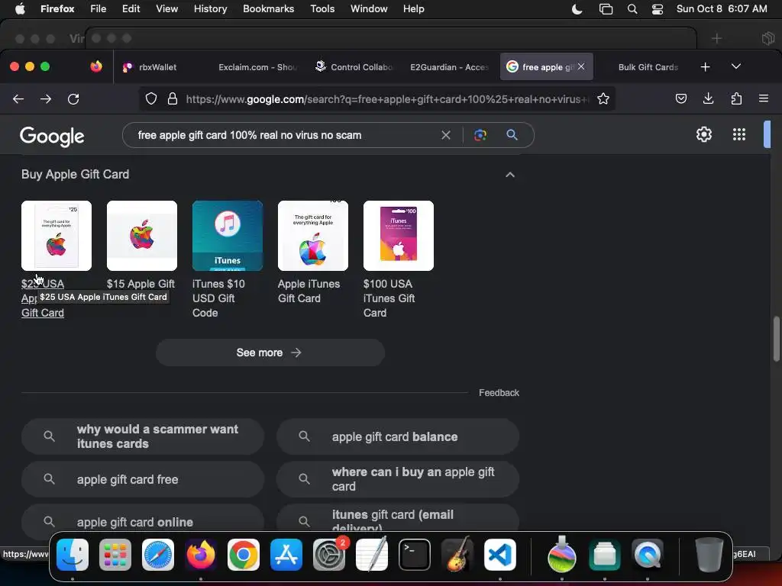Open the History menu
Viewport: 782px width, 586px height.
pyautogui.click(x=210, y=9)
